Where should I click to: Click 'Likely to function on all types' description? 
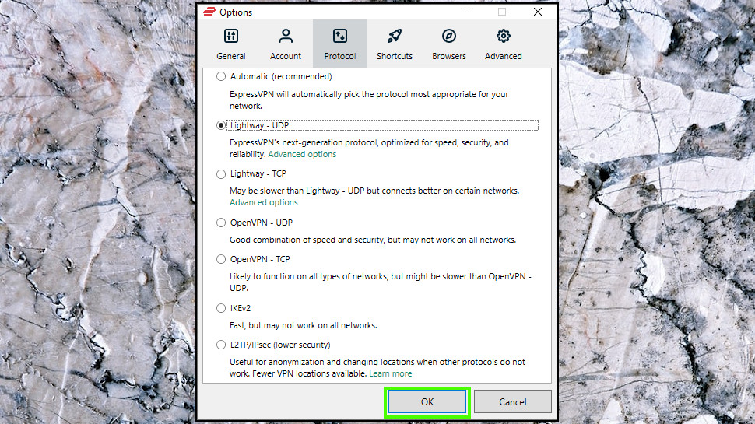(381, 282)
